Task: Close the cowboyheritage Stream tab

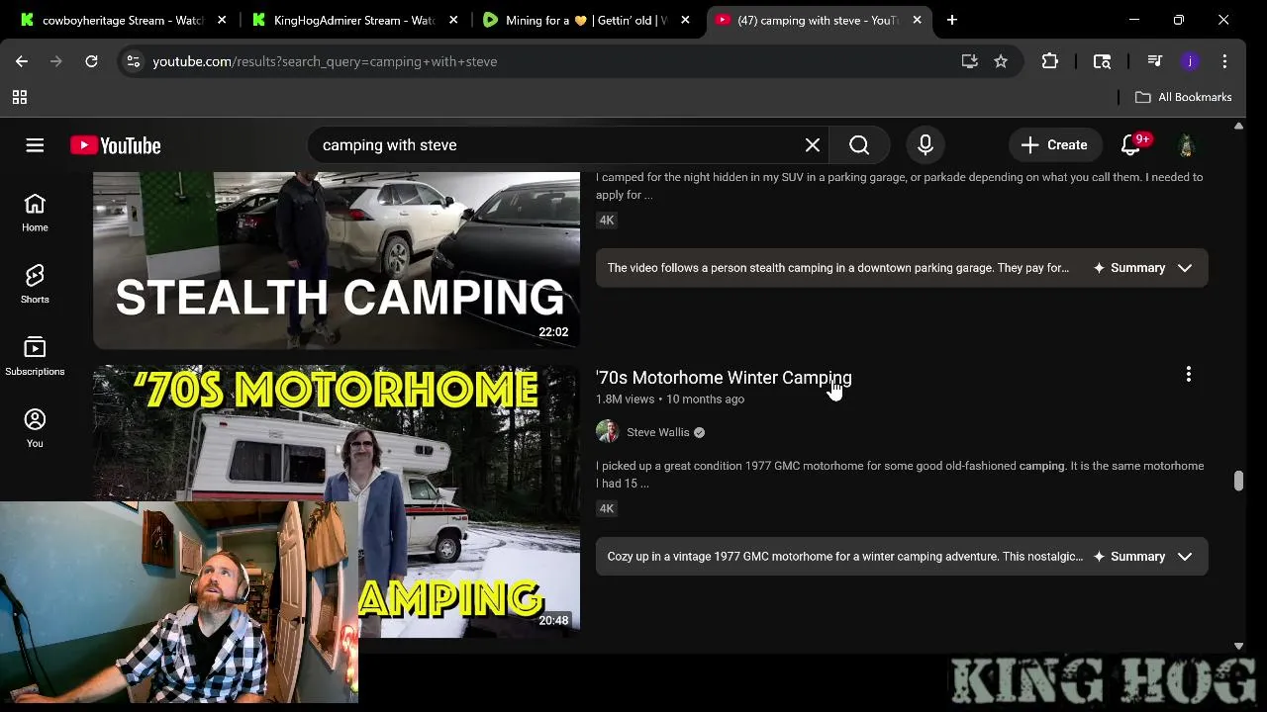Action: 222,20
